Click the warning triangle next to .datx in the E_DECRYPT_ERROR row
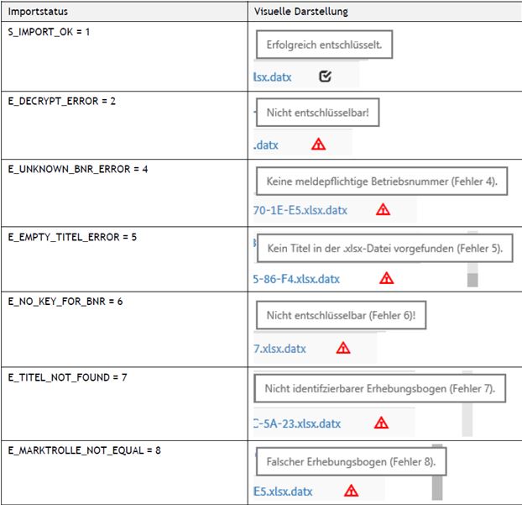Viewport: 522px width, 505px height. click(x=318, y=144)
